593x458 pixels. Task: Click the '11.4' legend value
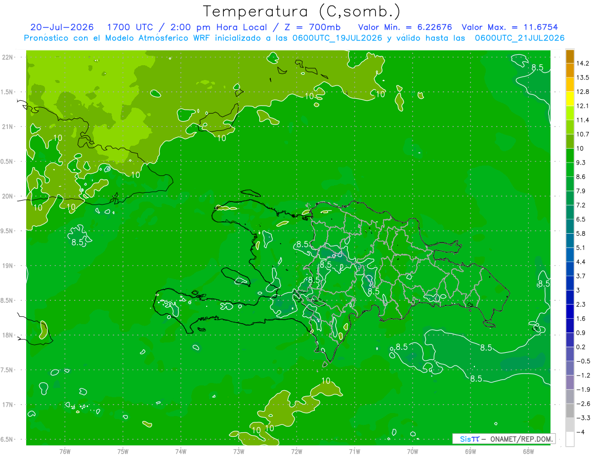coord(583,120)
